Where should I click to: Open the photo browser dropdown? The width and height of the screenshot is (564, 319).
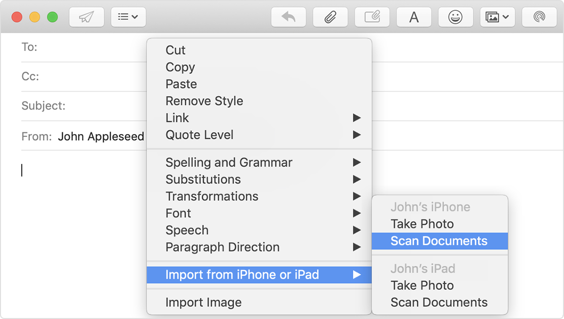pos(497,17)
